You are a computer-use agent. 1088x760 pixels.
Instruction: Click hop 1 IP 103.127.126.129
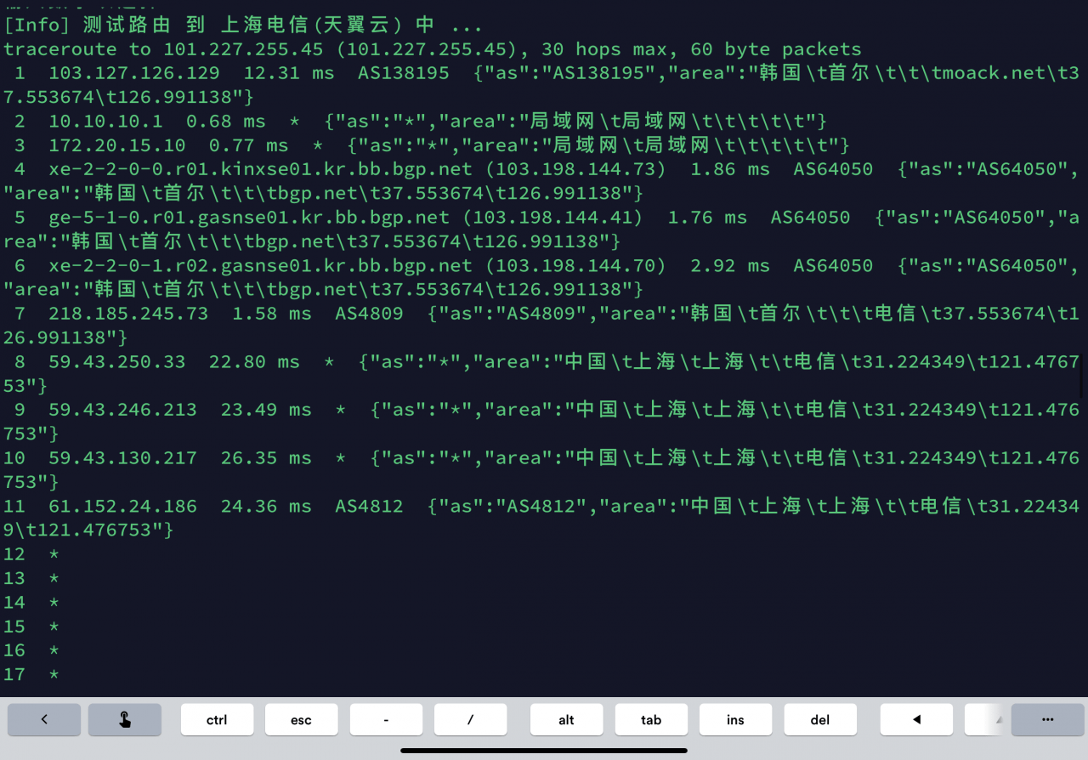pyautogui.click(x=133, y=73)
